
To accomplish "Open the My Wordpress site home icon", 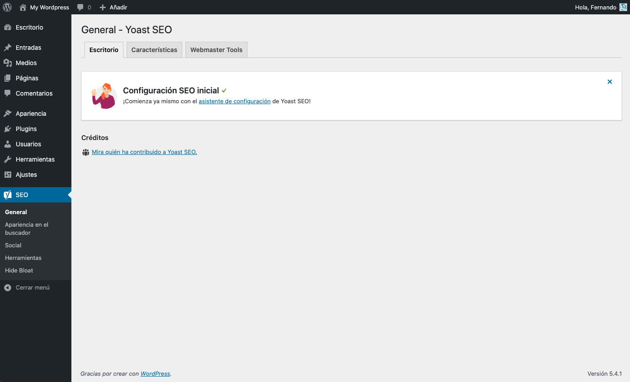I will click(x=23, y=7).
